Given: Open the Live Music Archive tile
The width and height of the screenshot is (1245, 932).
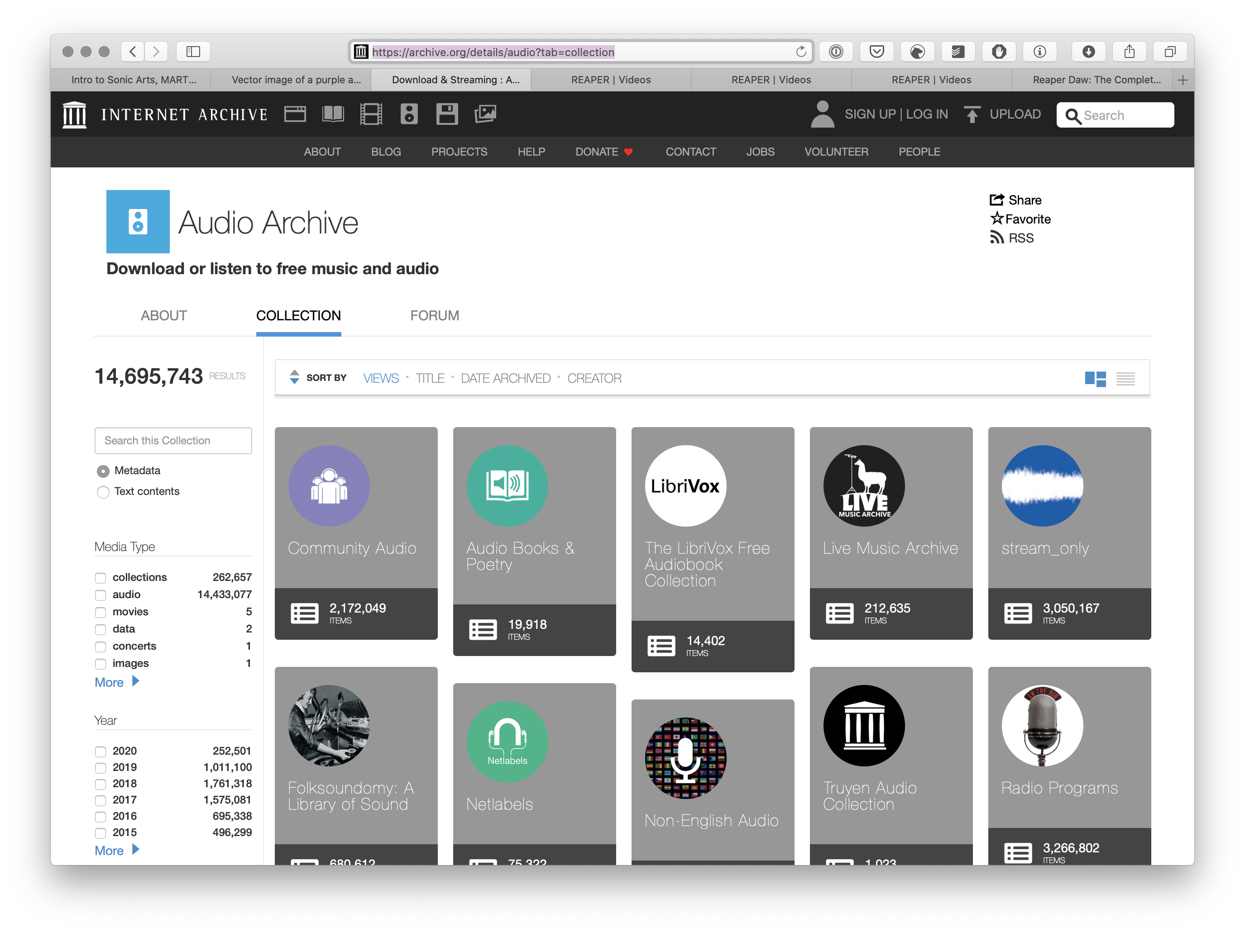Looking at the screenshot, I should (x=891, y=533).
